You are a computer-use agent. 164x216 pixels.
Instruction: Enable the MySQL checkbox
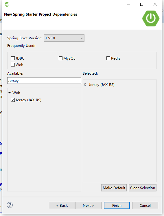(x=60, y=58)
